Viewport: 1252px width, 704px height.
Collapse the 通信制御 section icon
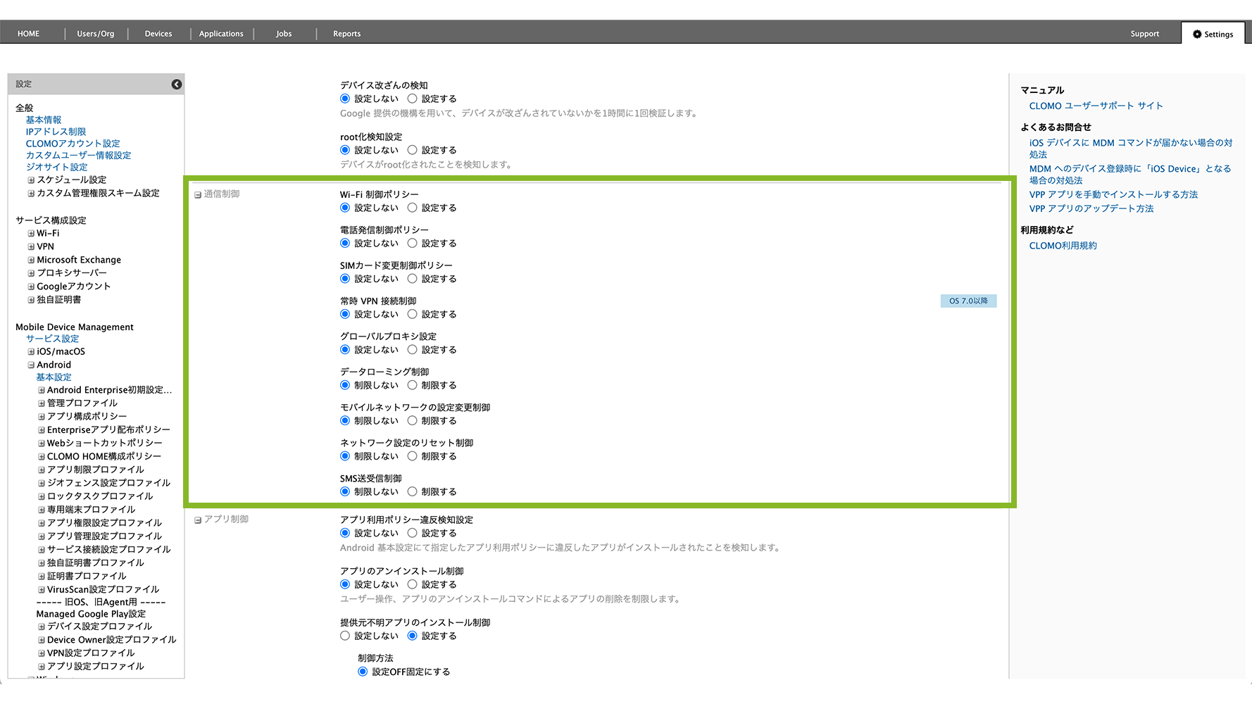(198, 195)
